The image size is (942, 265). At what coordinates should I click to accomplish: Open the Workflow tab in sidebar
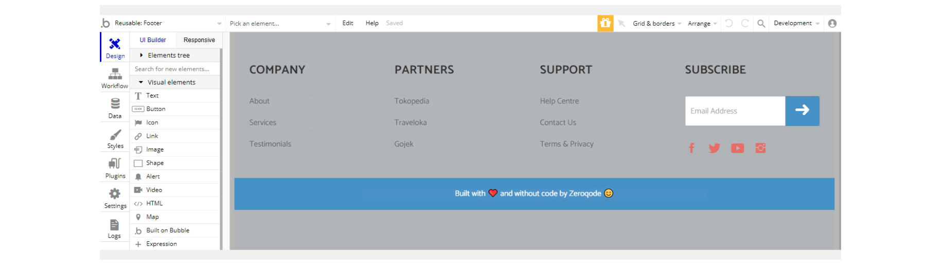115,78
